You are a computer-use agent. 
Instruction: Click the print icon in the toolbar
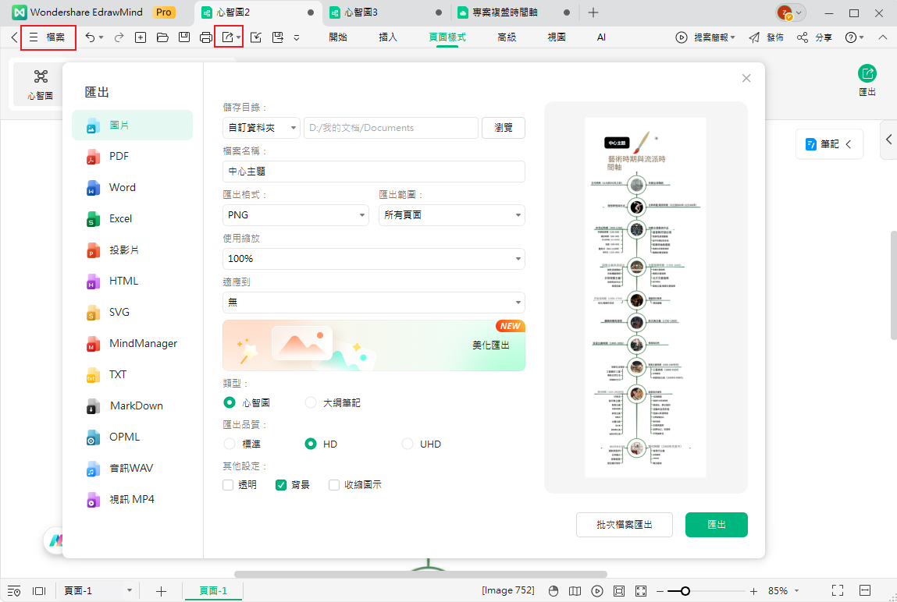coord(205,37)
